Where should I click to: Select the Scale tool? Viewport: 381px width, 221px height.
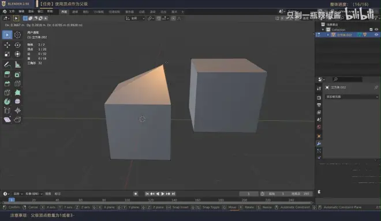pyautogui.click(x=8, y=54)
